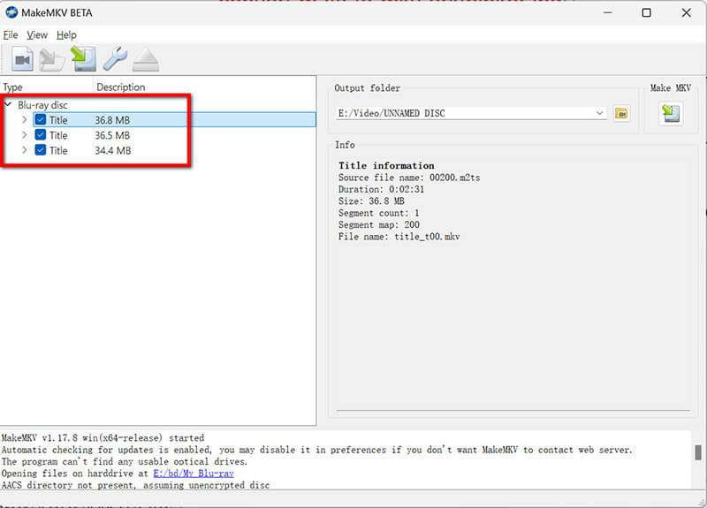707x508 pixels.
Task: Click the 'AACS directory not present' log line
Action: pyautogui.click(x=136, y=485)
